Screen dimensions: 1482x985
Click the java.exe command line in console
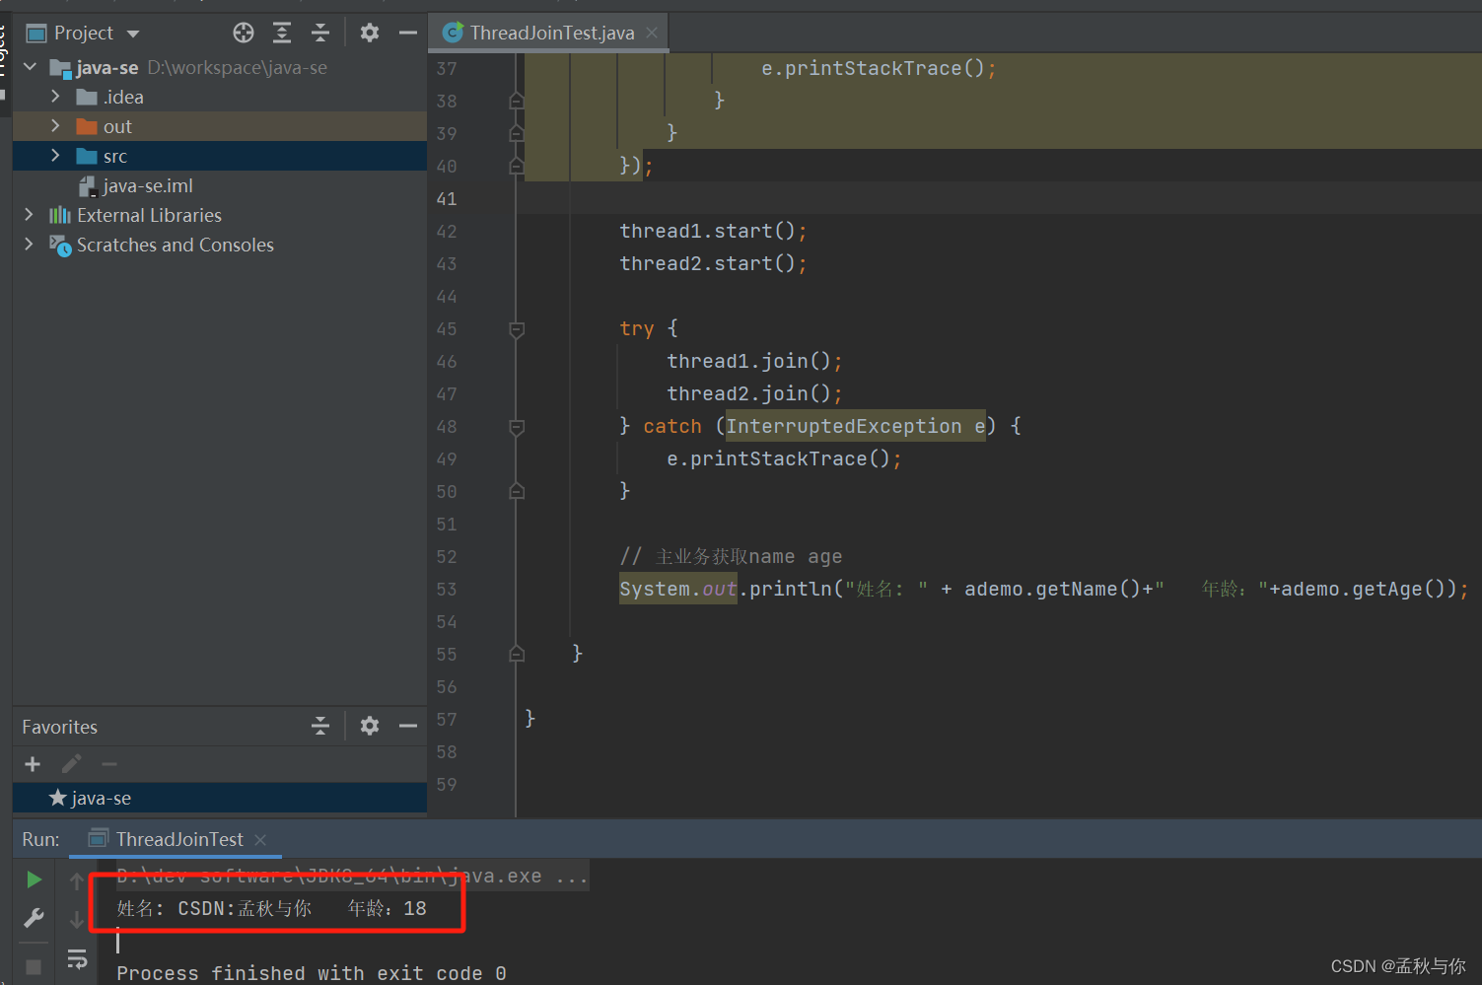coord(352,876)
